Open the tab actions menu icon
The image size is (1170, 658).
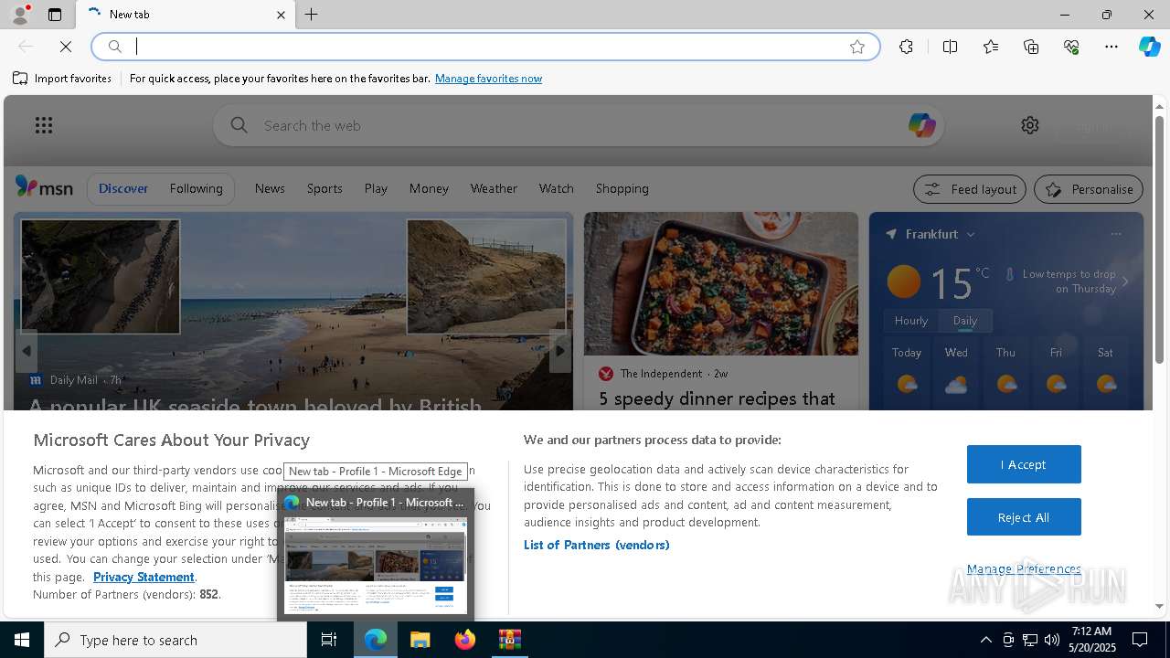(55, 15)
